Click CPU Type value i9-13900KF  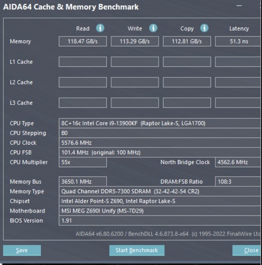(x=160, y=123)
